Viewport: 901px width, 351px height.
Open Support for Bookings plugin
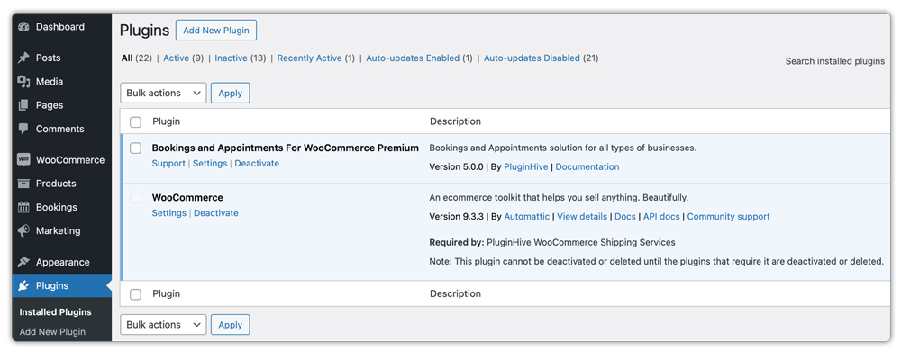[x=168, y=164]
